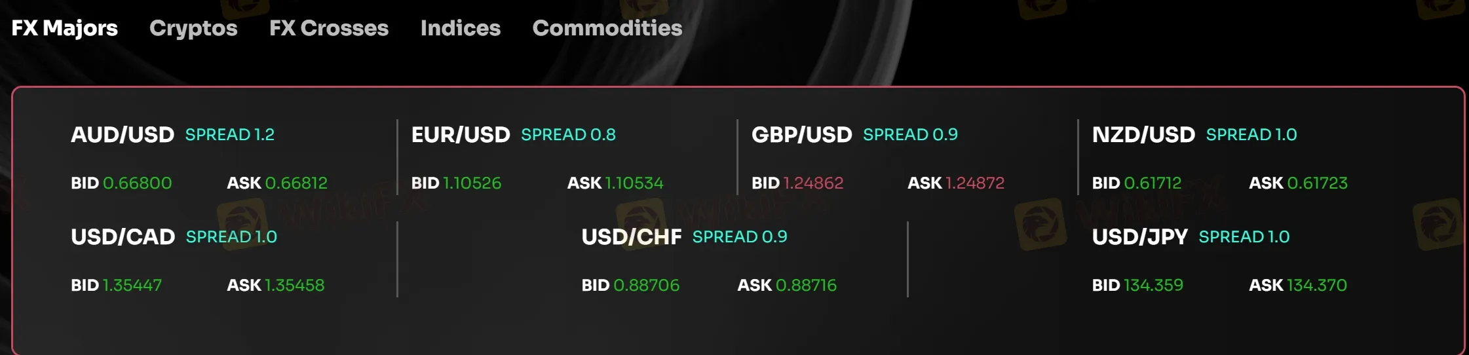Open the Cryptos tab
Viewport: 1469px width, 355px height.
(193, 28)
